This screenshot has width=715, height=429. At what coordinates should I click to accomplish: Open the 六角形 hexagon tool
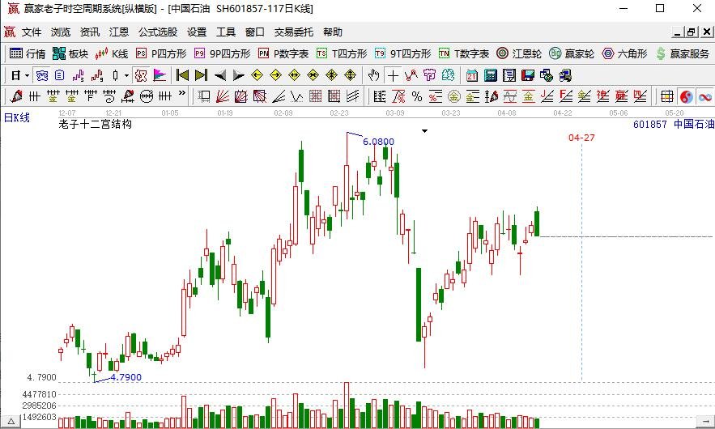tap(624, 53)
